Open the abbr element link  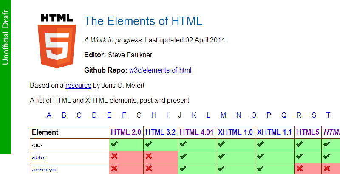coord(38,157)
